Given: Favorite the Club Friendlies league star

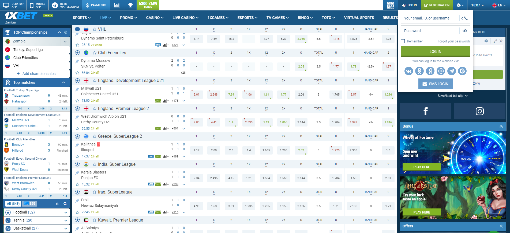Looking at the screenshot, I should (x=95, y=53).
